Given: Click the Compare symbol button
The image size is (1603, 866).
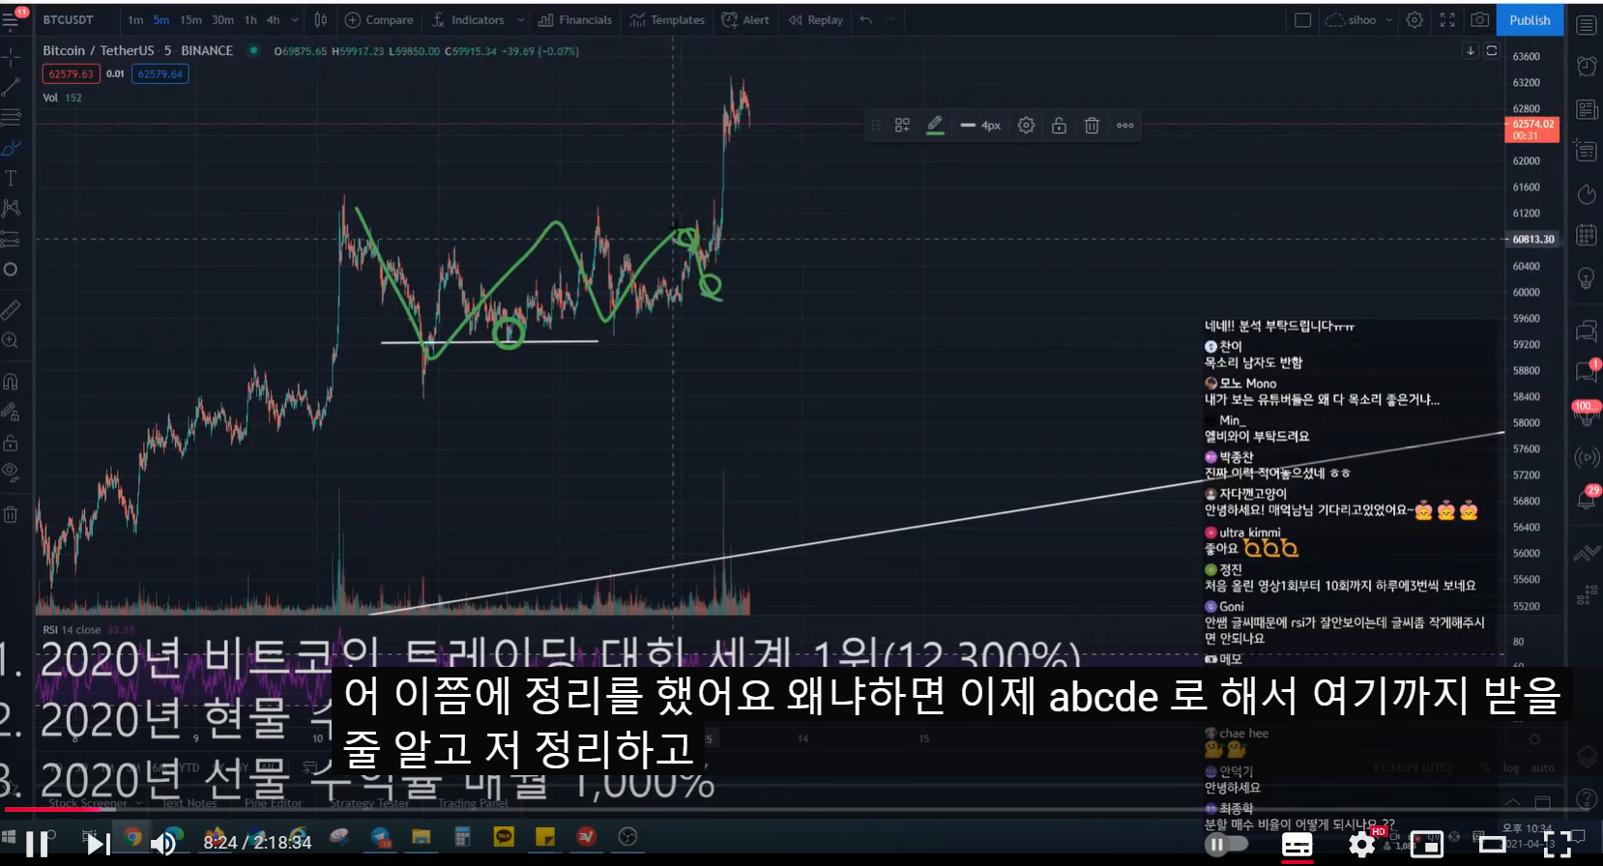Looking at the screenshot, I should pyautogui.click(x=379, y=19).
